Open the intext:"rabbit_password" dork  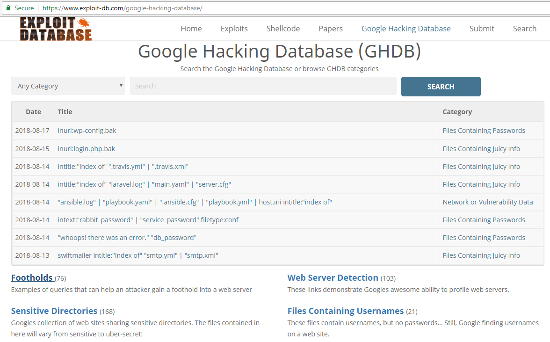(148, 220)
